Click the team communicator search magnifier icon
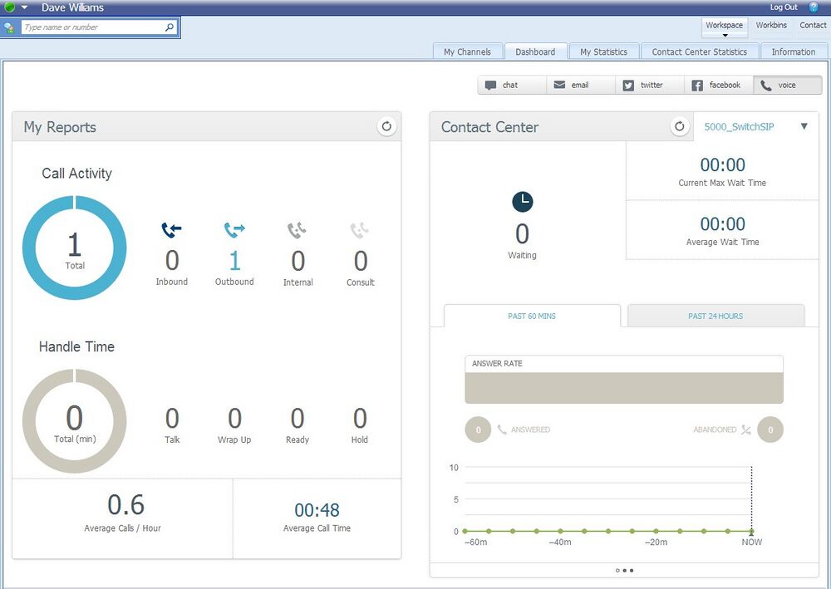This screenshot has width=831, height=589. point(170,27)
